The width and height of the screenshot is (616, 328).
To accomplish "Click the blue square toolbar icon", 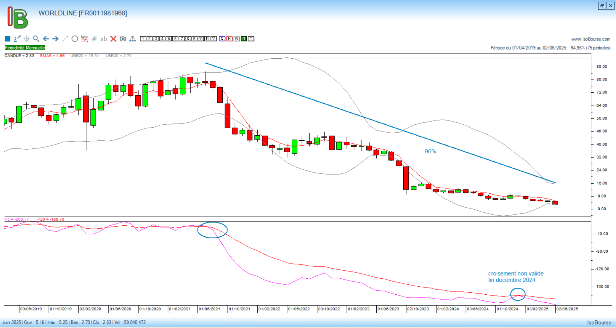I will pos(8,39).
